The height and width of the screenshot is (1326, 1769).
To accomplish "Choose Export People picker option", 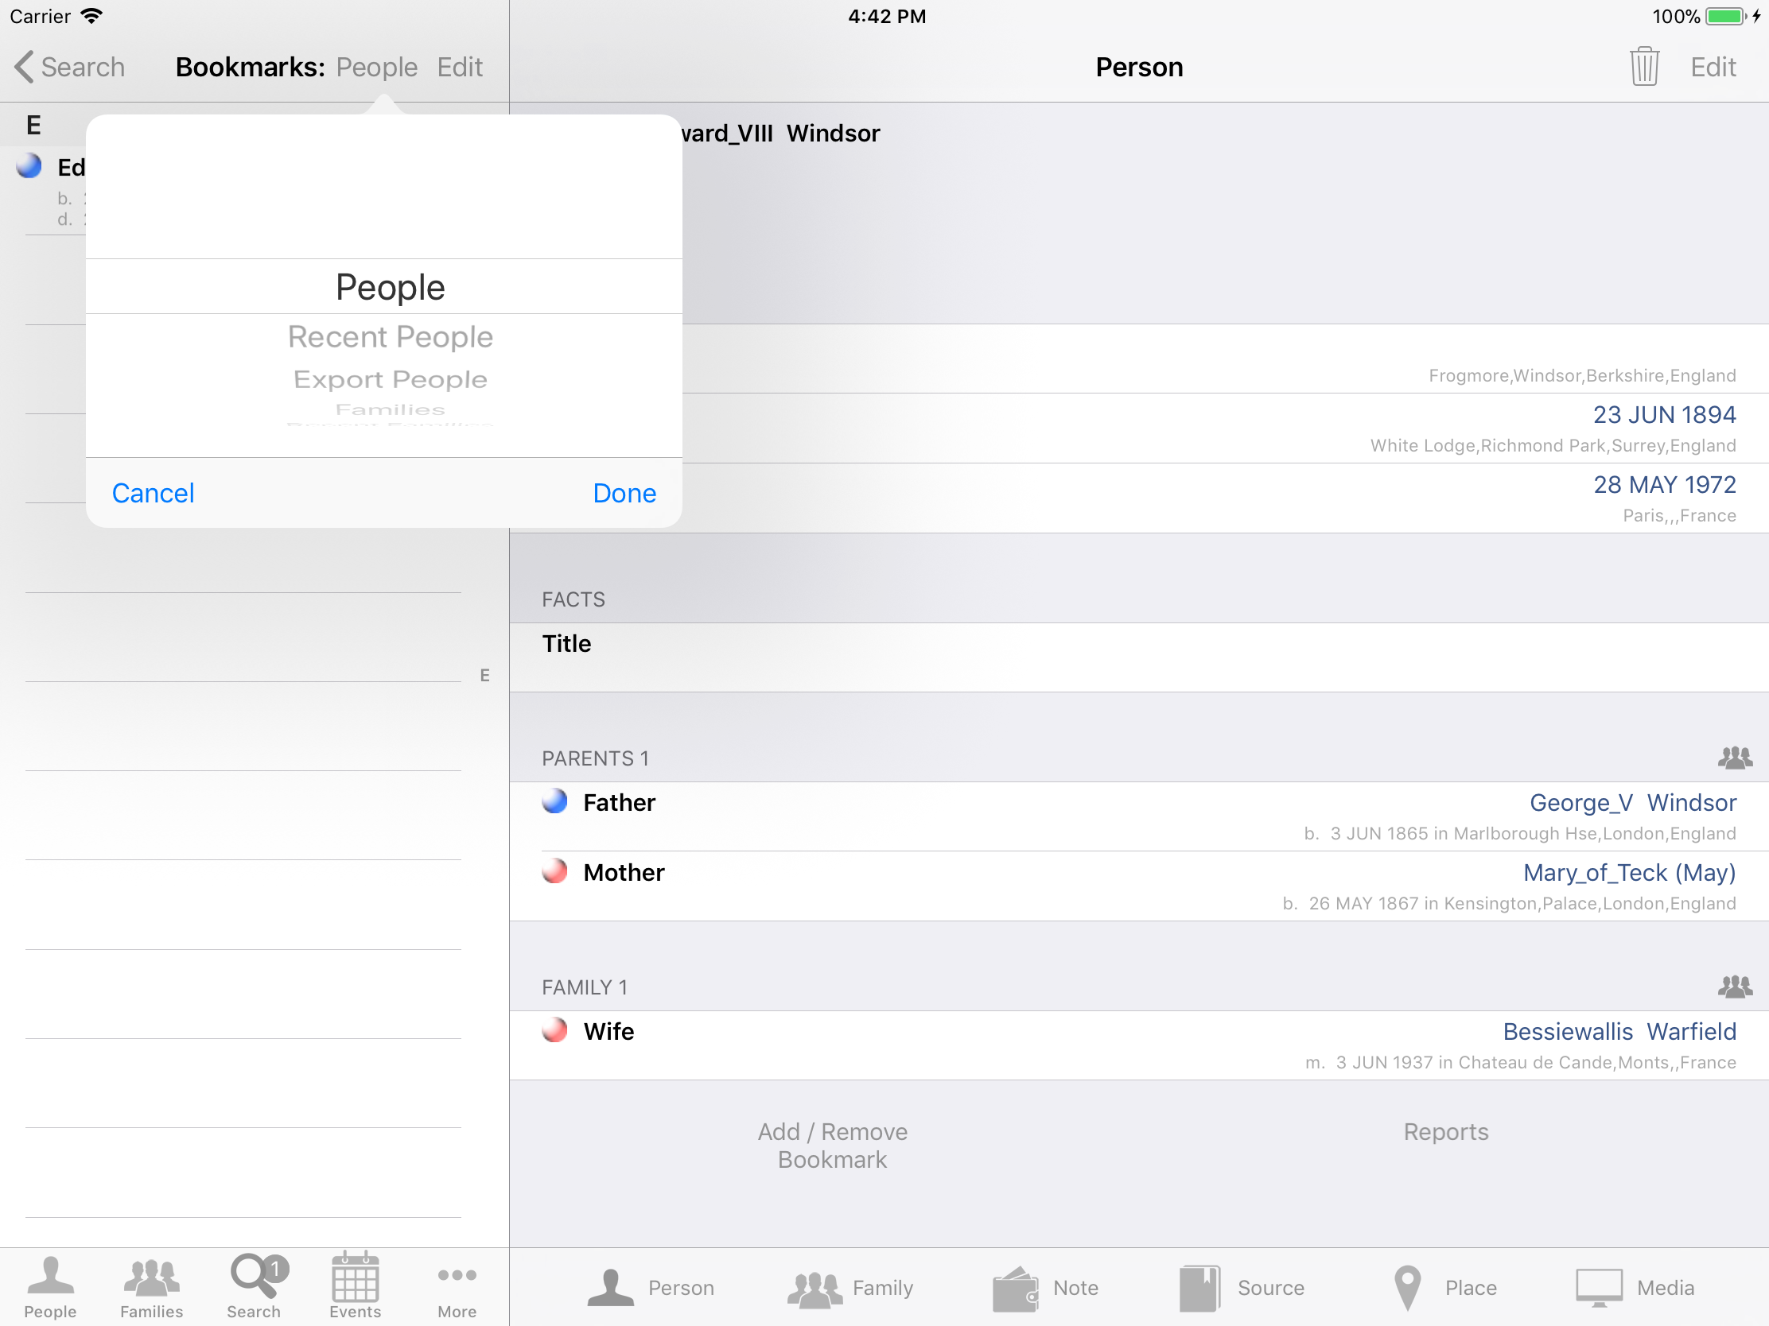I will pos(390,379).
